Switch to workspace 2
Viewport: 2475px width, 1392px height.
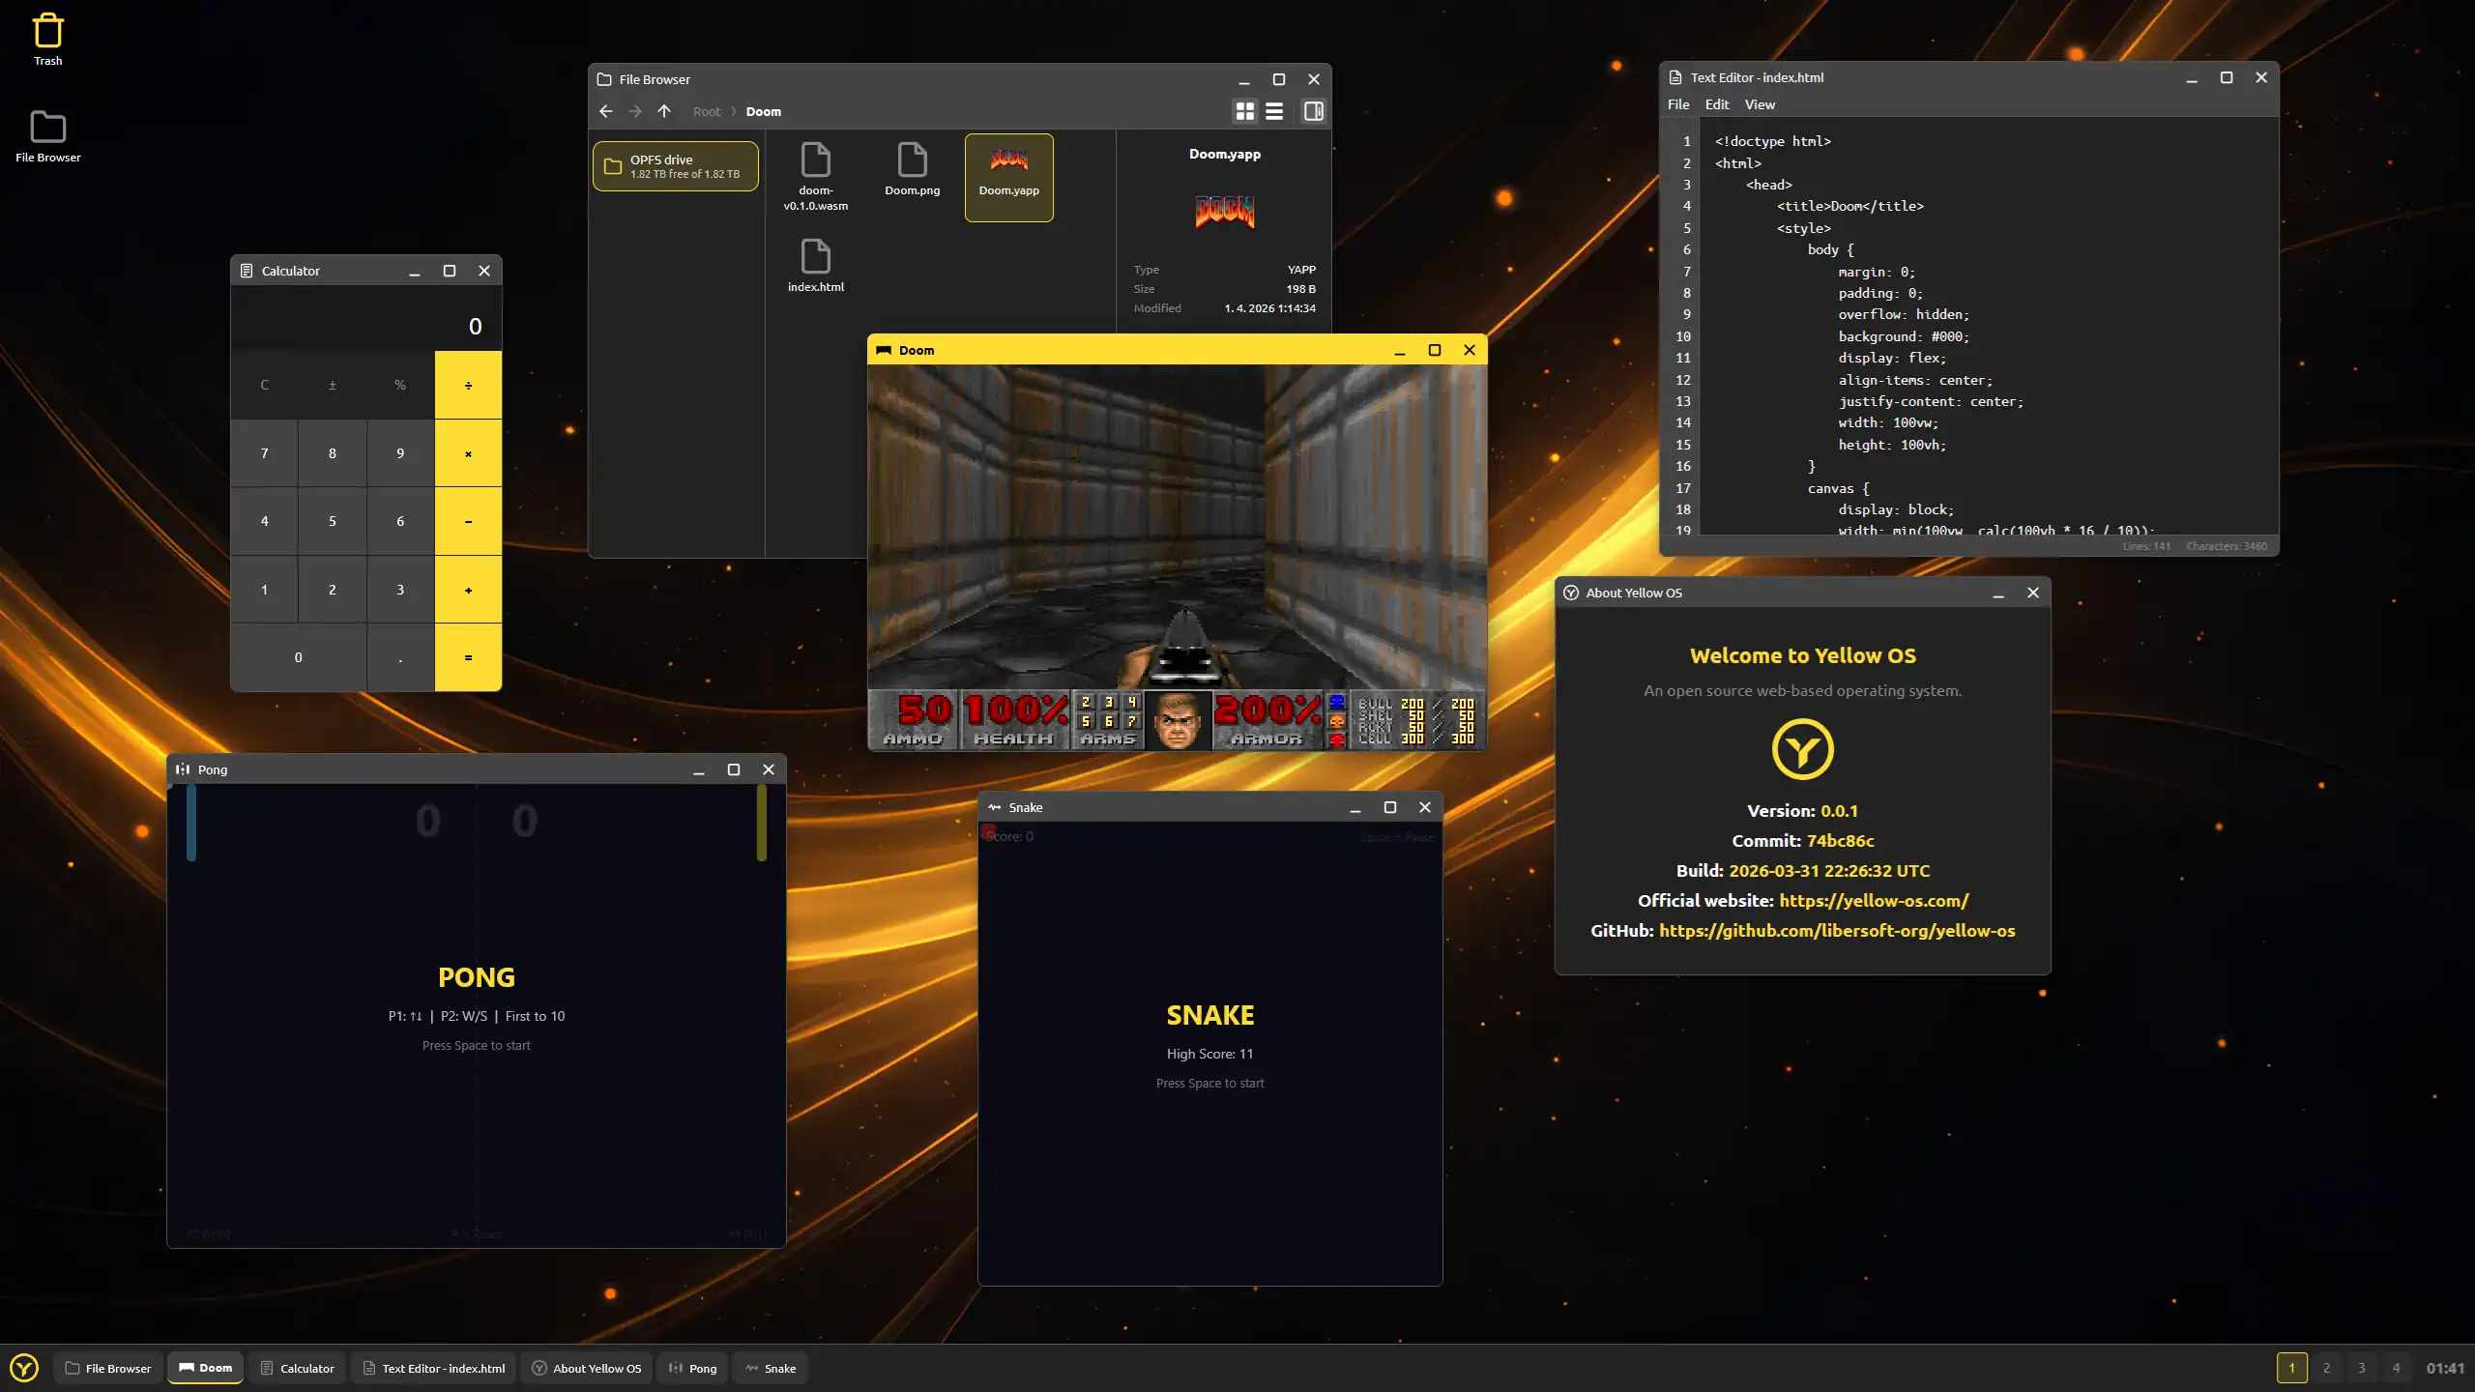pyautogui.click(x=2326, y=1368)
